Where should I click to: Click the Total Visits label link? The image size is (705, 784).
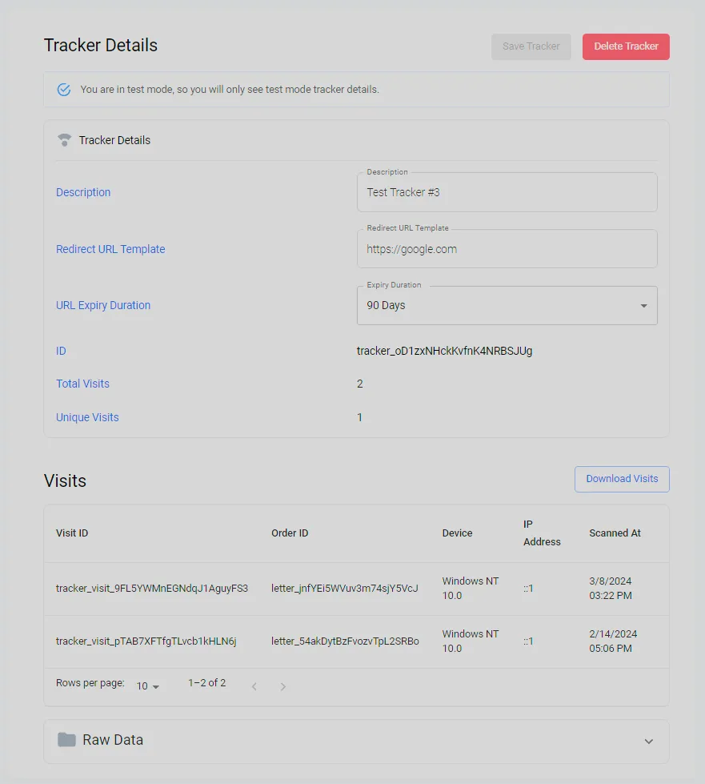[82, 384]
